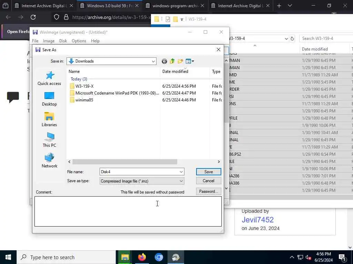Click left arrow of file list scrollbar

click(69, 162)
